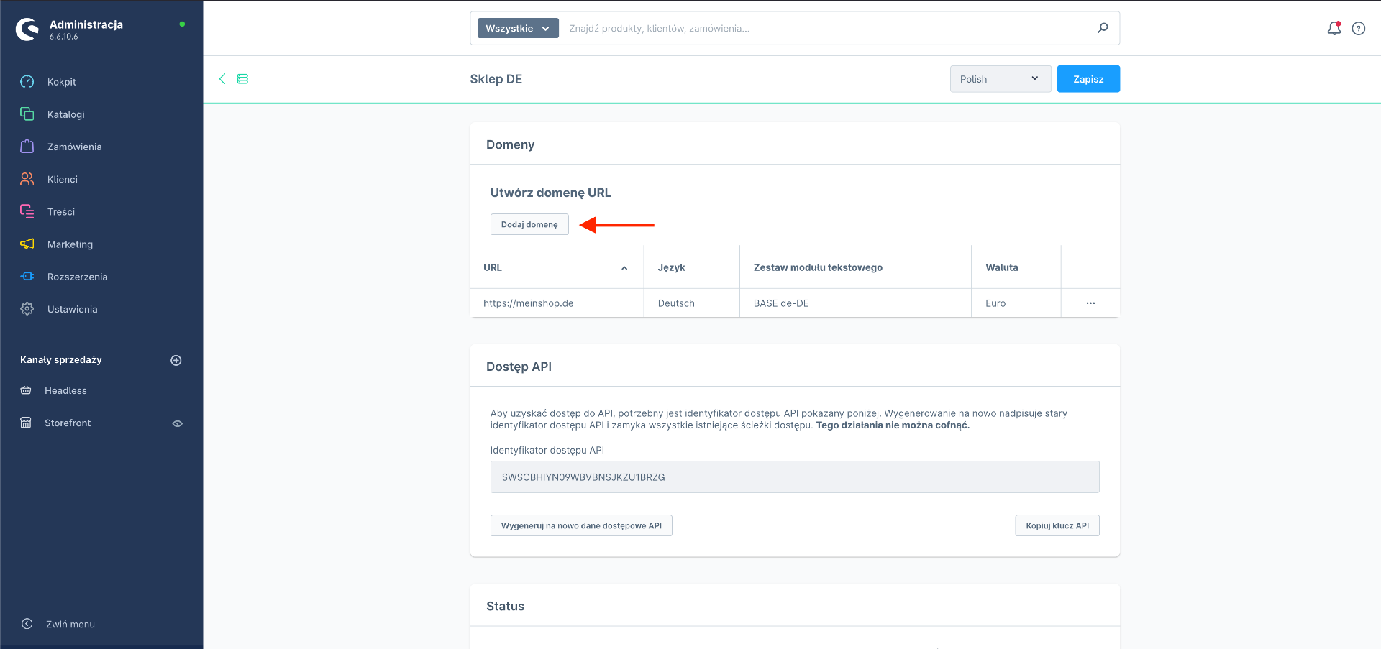Open the help question mark icon
1381x649 pixels.
(x=1358, y=29)
